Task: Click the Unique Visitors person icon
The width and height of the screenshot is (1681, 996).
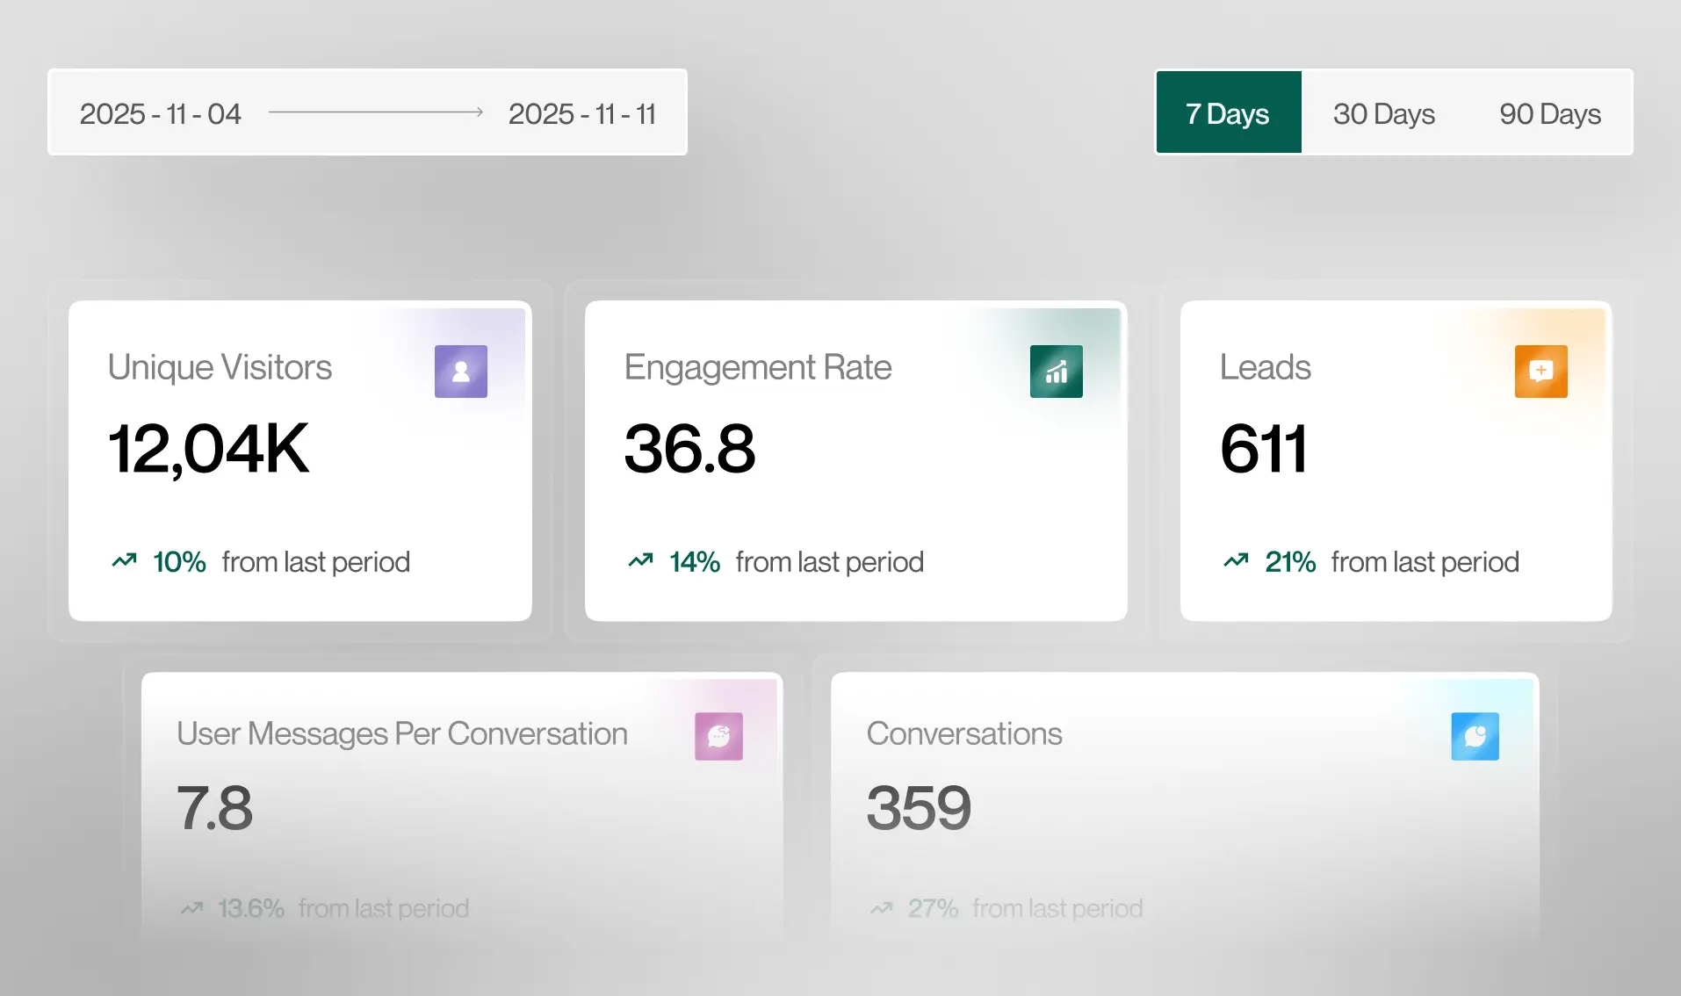Action: click(x=460, y=371)
